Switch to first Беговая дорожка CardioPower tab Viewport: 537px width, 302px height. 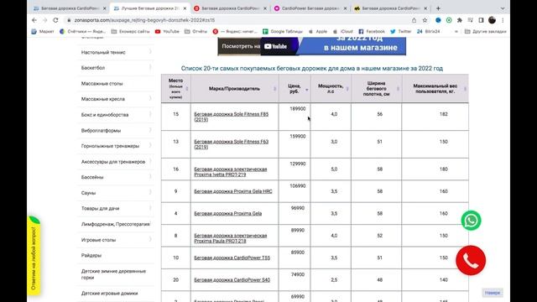69,8
